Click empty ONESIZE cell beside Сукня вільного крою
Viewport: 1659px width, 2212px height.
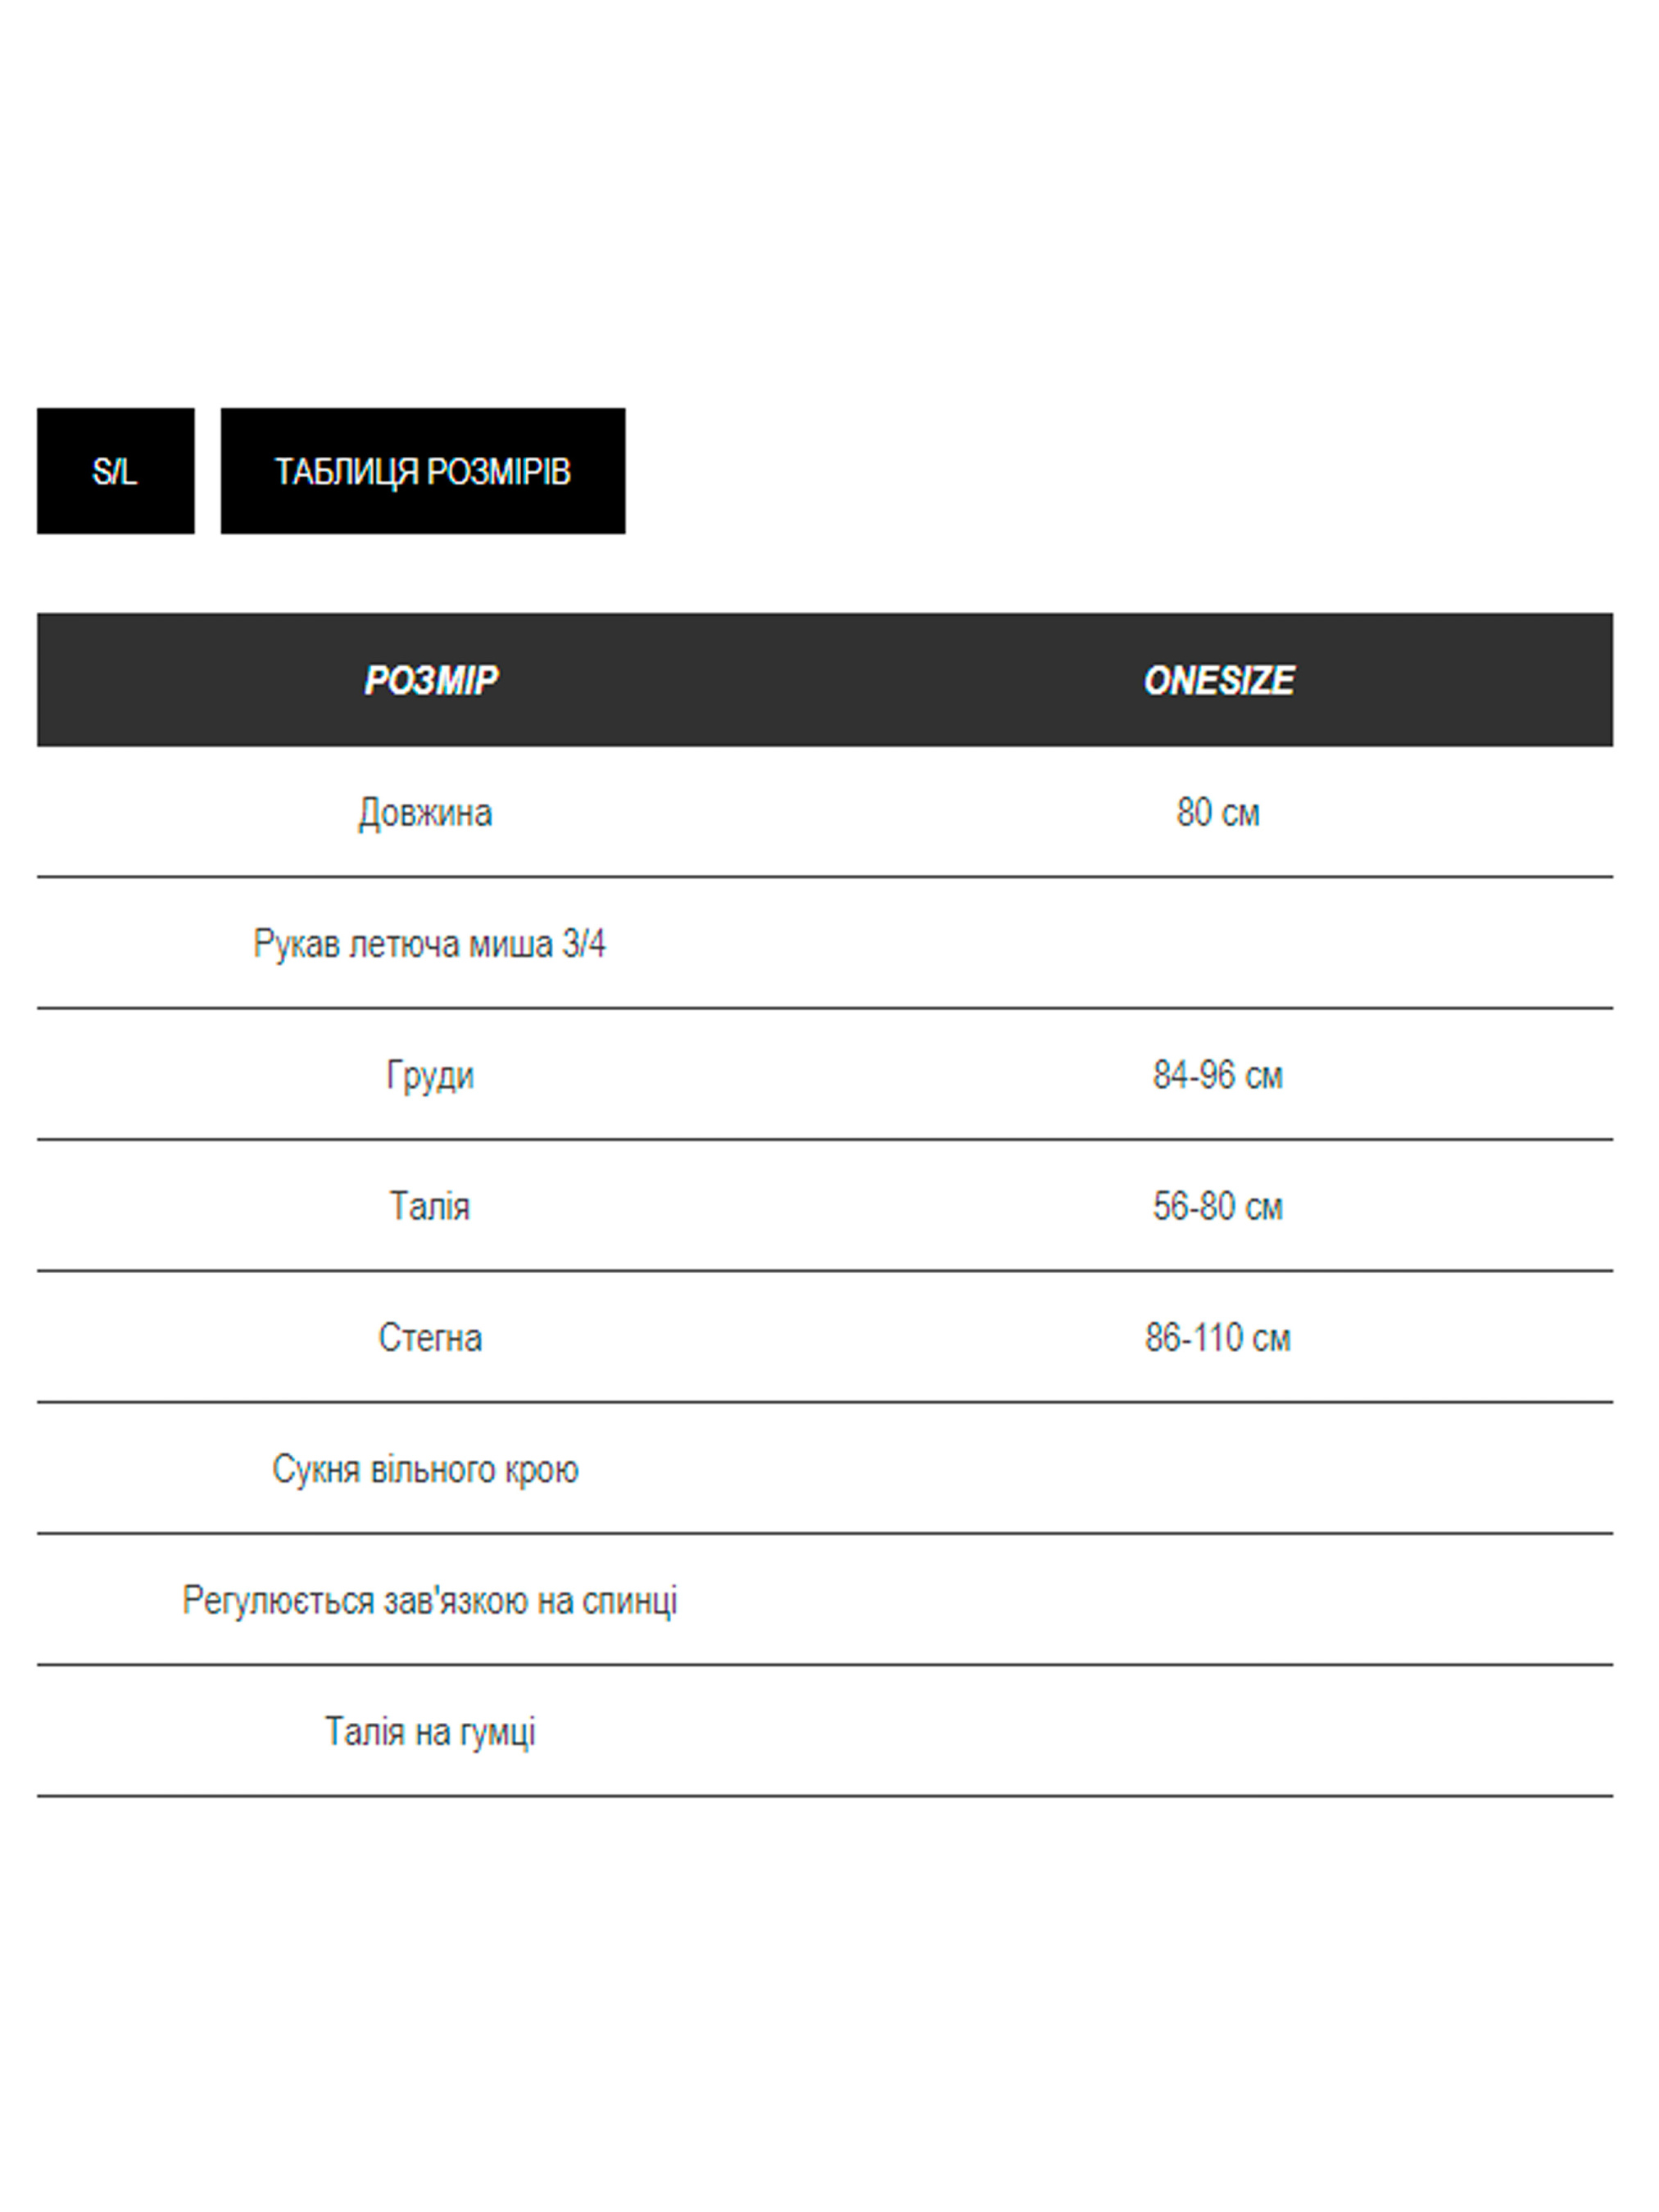(x=1217, y=1470)
